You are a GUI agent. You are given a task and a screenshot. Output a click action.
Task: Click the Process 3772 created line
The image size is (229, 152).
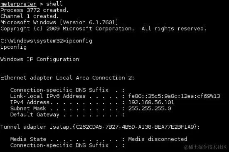tap(34, 10)
